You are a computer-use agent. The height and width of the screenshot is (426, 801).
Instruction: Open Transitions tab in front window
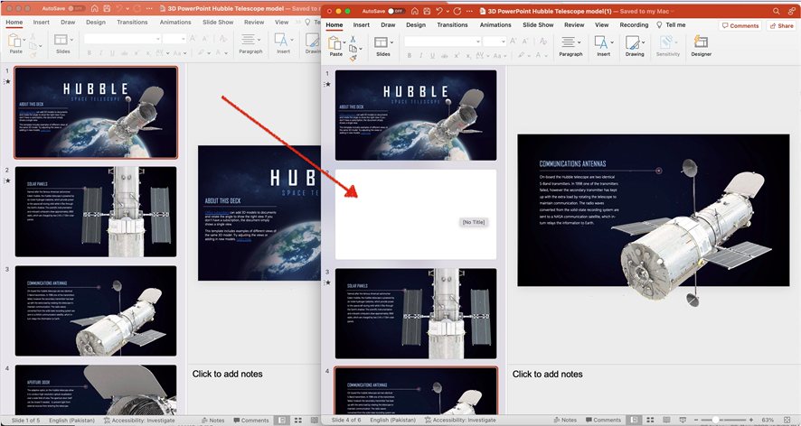click(452, 24)
